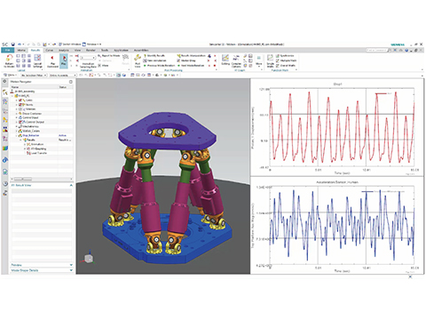The image size is (426, 320).
Task: Open the Window menu in title bar
Action: click(91, 44)
